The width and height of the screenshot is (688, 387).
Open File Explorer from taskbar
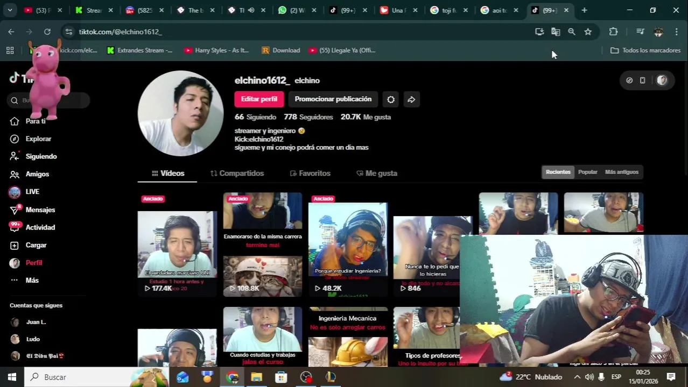pyautogui.click(x=256, y=377)
